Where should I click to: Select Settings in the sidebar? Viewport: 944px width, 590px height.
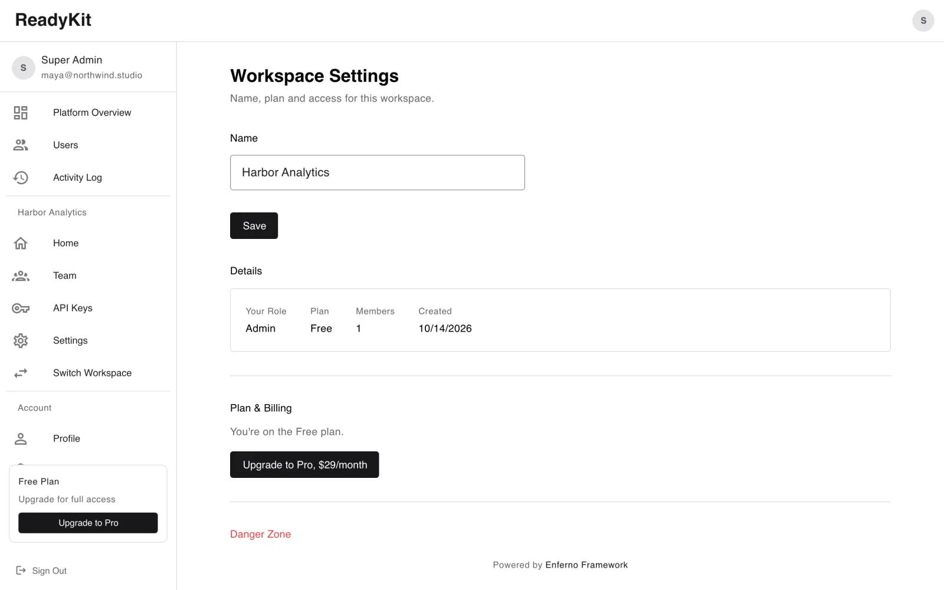coord(88,340)
